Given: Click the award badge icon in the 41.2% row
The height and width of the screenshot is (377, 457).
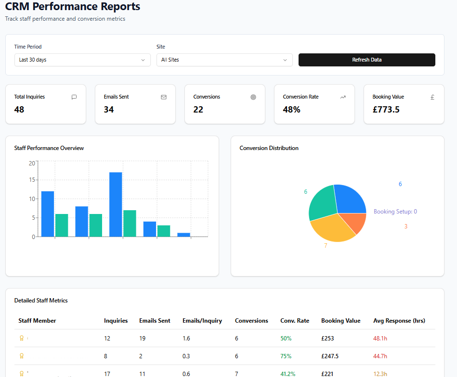Looking at the screenshot, I should [x=22, y=374].
